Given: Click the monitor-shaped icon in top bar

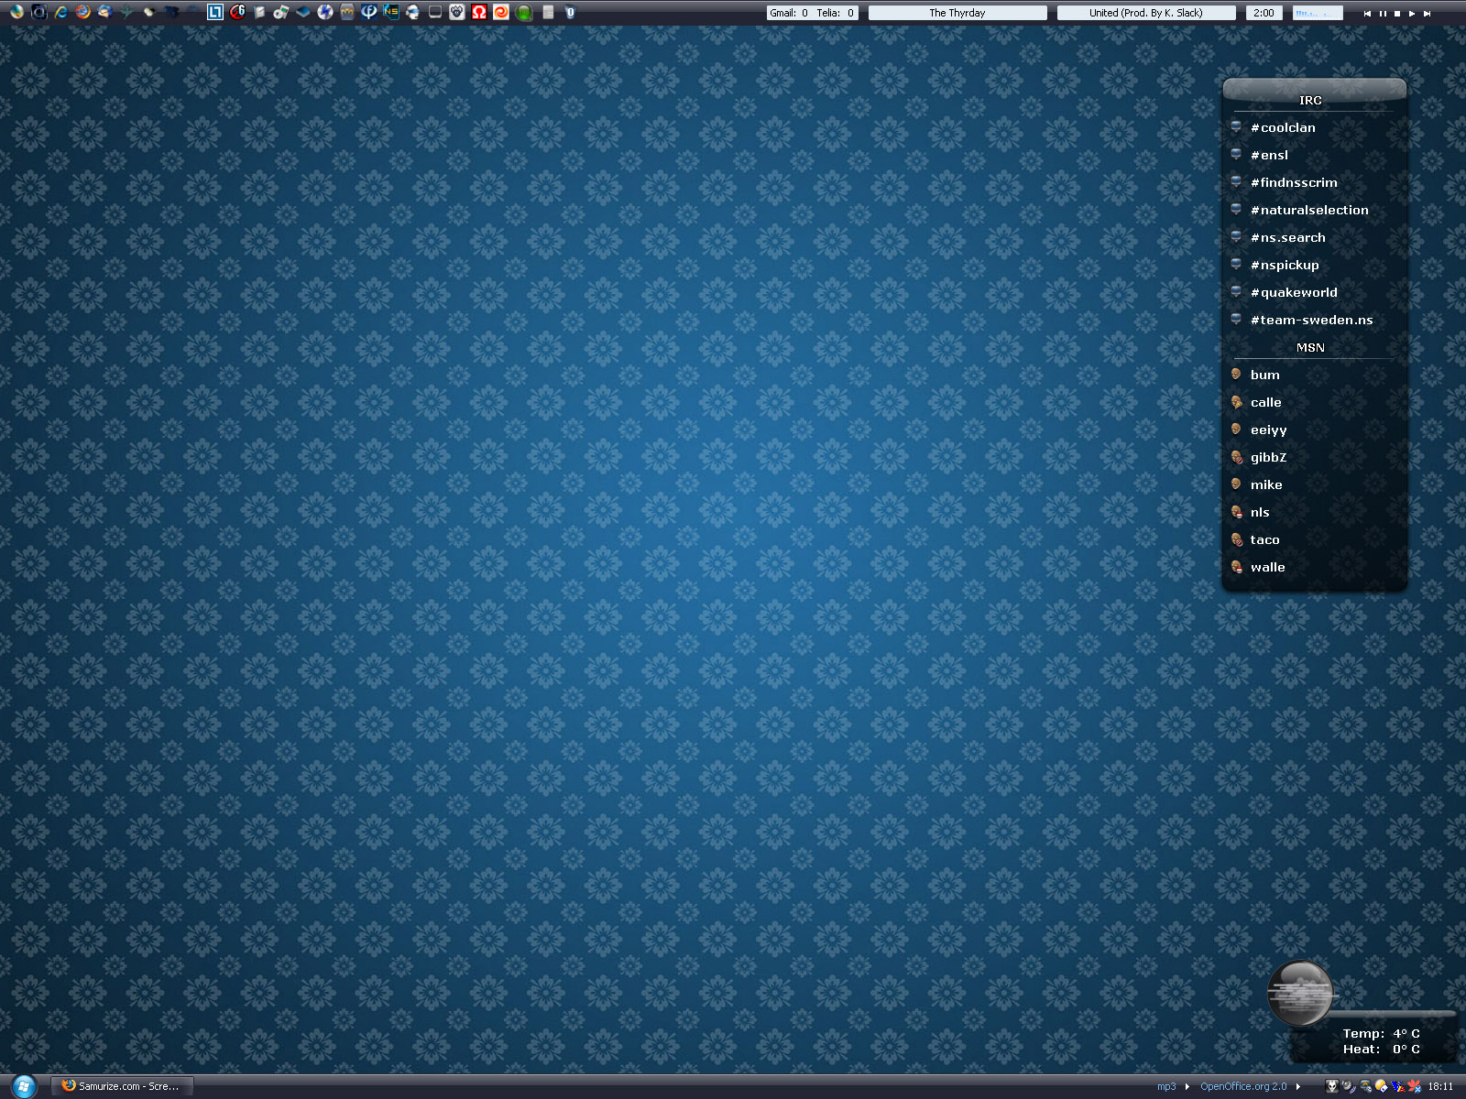Looking at the screenshot, I should (x=435, y=12).
